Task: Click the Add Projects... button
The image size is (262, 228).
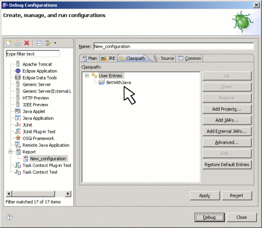Action: 227,109
